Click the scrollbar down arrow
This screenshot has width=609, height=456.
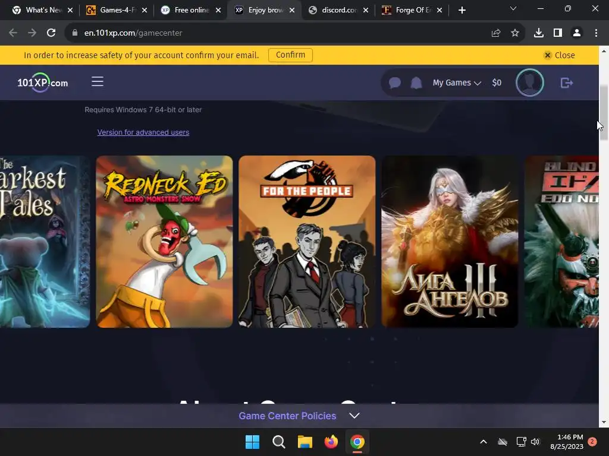604,422
